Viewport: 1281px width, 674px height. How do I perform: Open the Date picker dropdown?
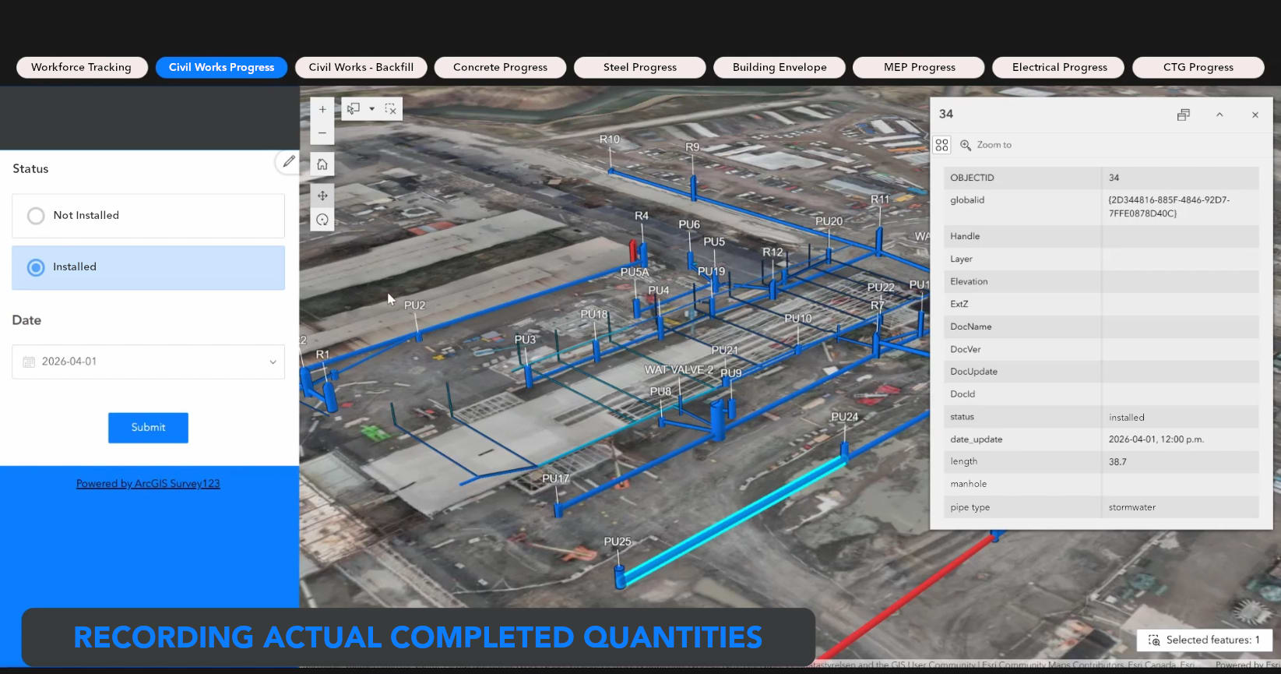273,362
